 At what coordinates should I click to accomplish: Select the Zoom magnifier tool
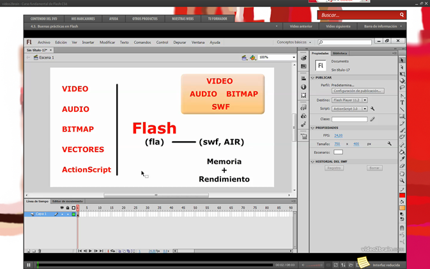(402, 181)
